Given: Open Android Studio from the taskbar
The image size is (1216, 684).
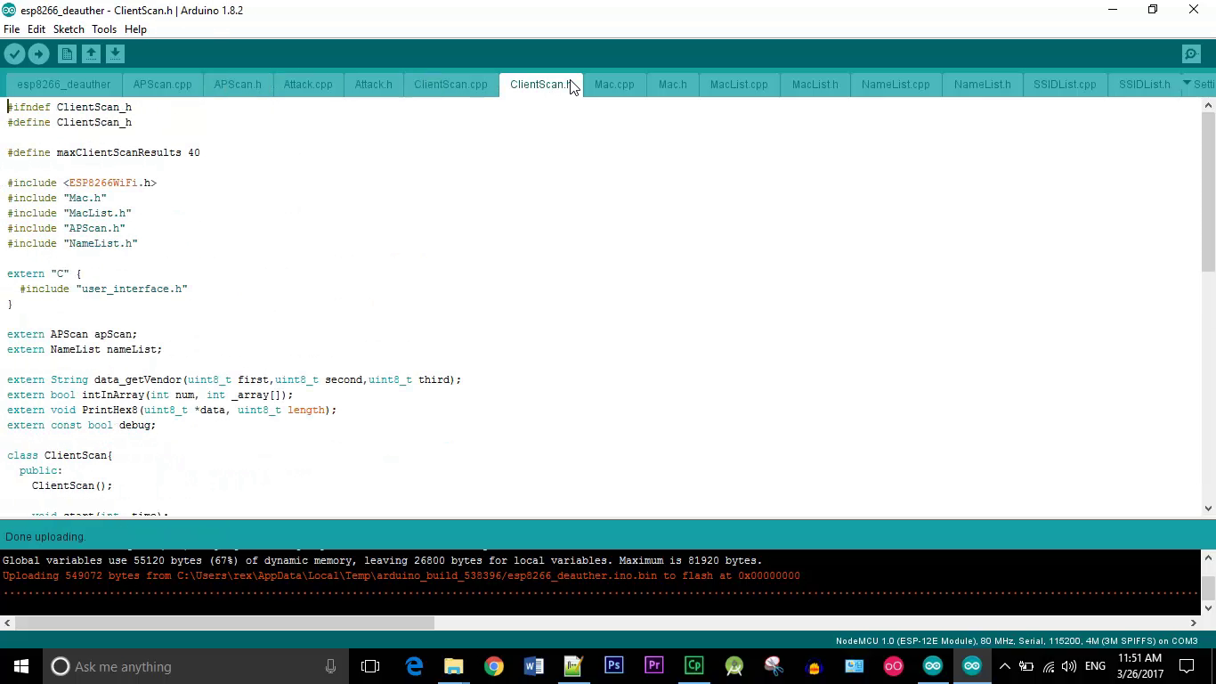Looking at the screenshot, I should coord(734,666).
